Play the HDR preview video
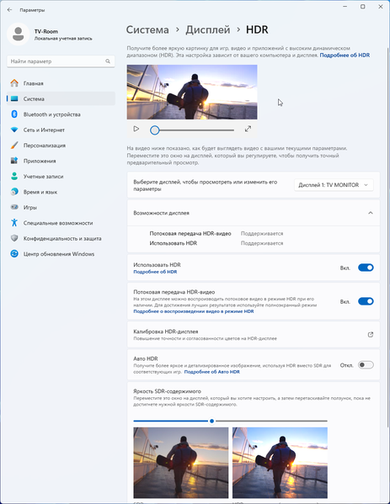390x504 pixels. click(136, 129)
